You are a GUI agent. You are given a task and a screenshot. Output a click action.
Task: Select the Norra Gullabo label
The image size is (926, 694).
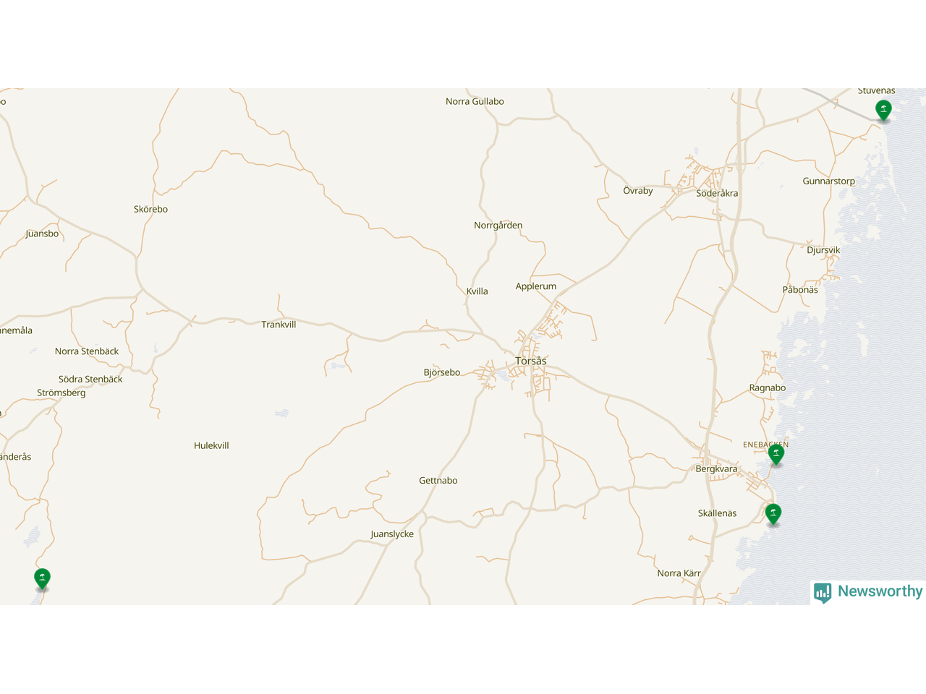tap(475, 102)
